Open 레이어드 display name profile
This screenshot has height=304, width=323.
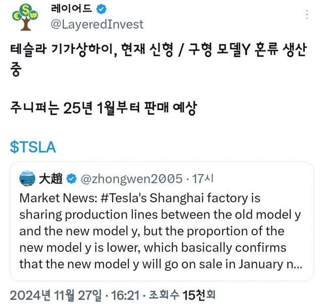72,8
